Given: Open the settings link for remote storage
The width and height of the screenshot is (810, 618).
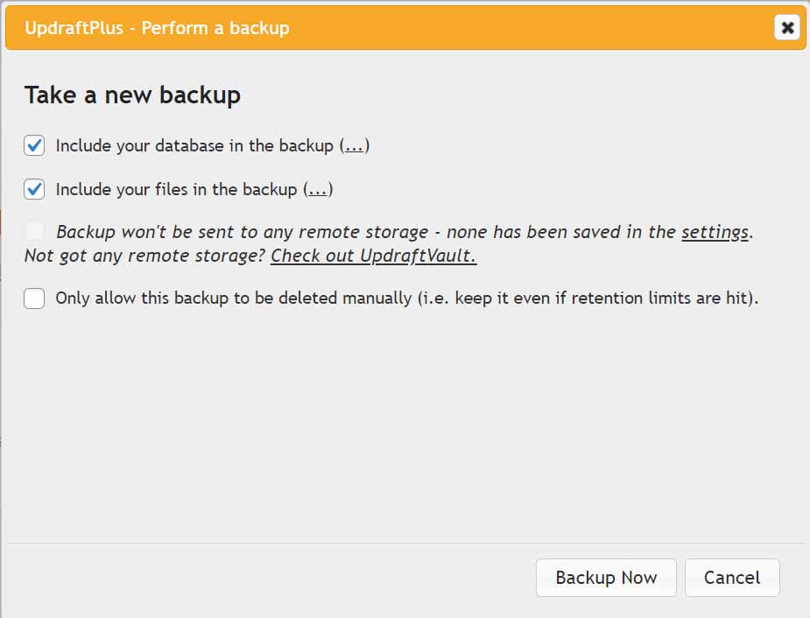Looking at the screenshot, I should [x=715, y=232].
